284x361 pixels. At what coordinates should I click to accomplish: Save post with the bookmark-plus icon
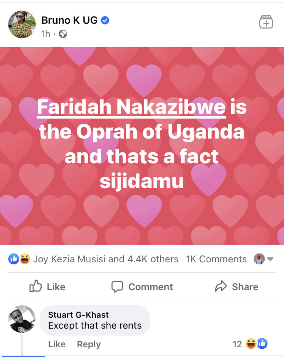[x=266, y=22]
